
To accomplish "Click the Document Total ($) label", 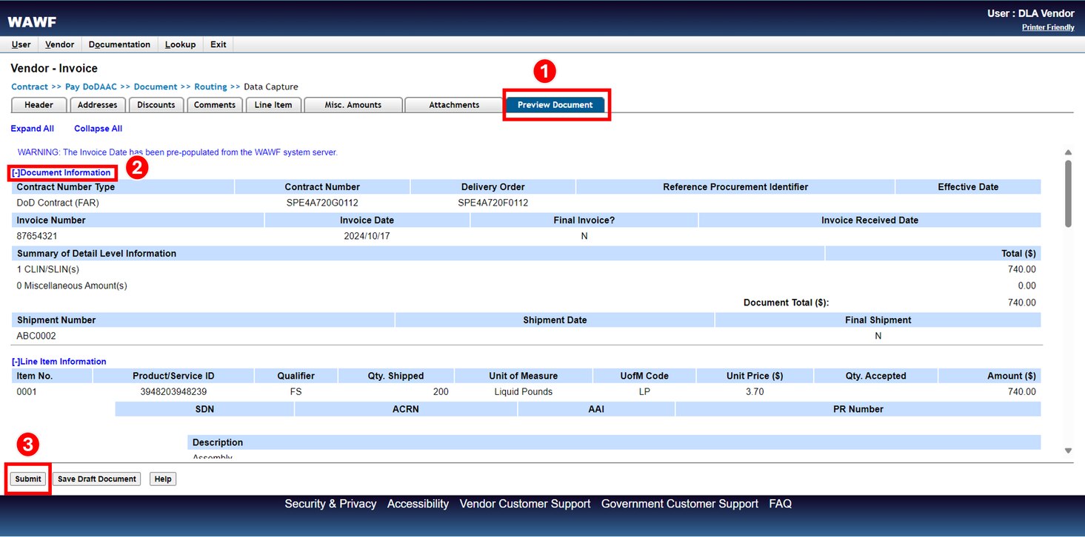I will click(x=786, y=303).
